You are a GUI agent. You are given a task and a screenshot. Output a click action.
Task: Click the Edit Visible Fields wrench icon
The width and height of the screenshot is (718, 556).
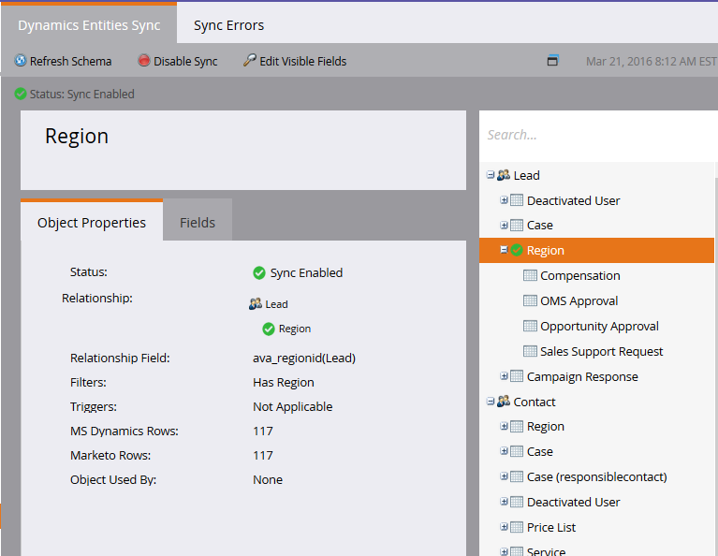coord(249,60)
